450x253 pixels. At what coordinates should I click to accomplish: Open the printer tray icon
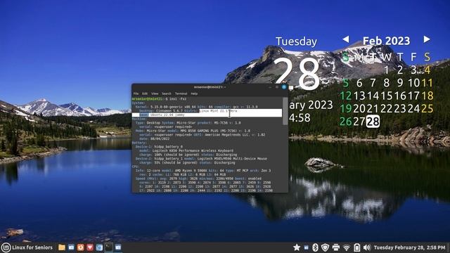pos(336,247)
